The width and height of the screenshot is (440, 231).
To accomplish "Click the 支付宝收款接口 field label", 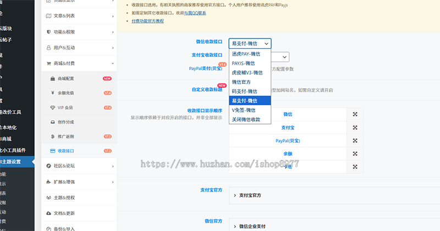I will [207, 55].
